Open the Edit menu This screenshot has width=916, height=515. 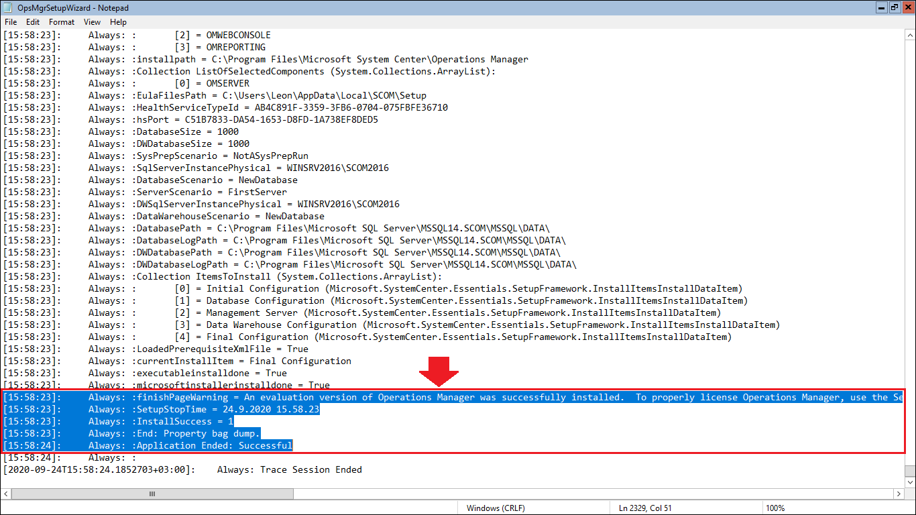[33, 22]
